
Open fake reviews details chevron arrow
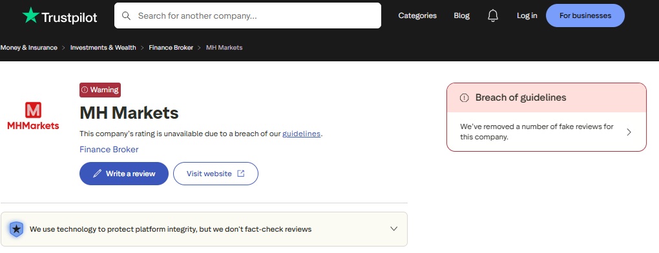point(629,132)
